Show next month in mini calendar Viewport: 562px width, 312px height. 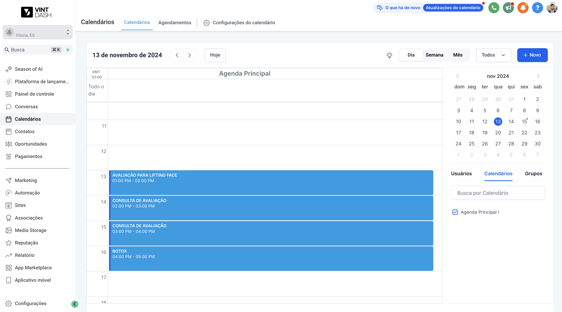click(538, 76)
